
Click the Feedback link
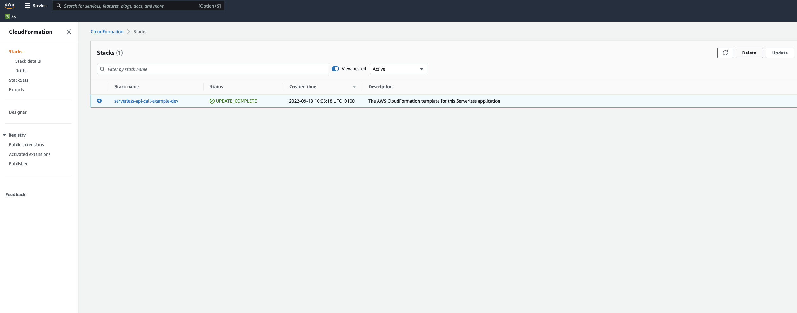16,195
